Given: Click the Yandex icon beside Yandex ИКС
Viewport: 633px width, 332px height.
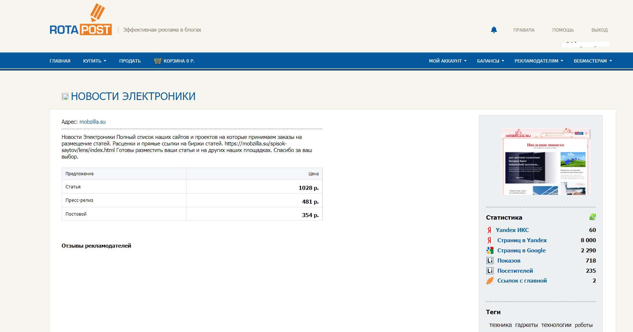Looking at the screenshot, I should pos(489,230).
